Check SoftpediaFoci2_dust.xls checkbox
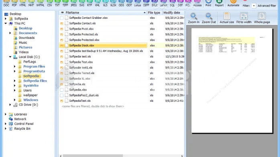This screenshot has width=280, height=157. [x=62, y=95]
